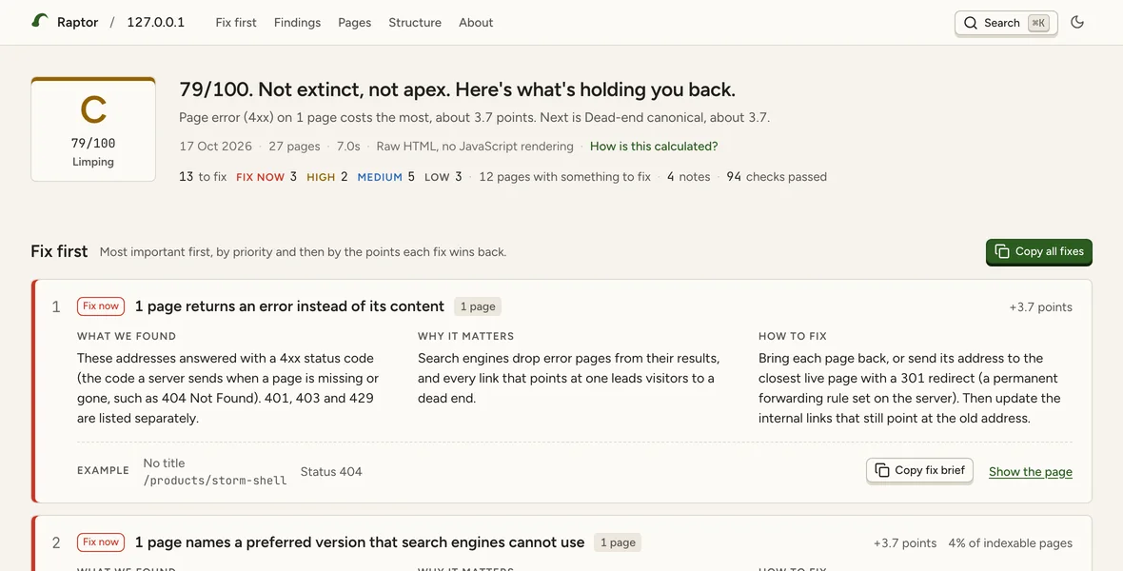Click heading 'names a preferred version'

(360, 543)
